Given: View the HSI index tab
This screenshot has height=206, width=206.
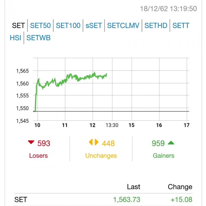Looking at the screenshot, I should click(15, 38).
